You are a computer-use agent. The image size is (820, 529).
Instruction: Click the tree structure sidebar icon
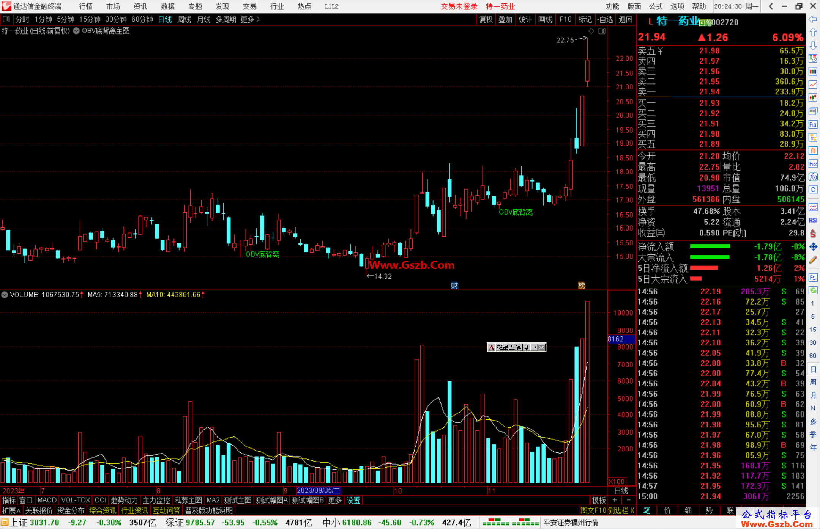click(x=813, y=138)
